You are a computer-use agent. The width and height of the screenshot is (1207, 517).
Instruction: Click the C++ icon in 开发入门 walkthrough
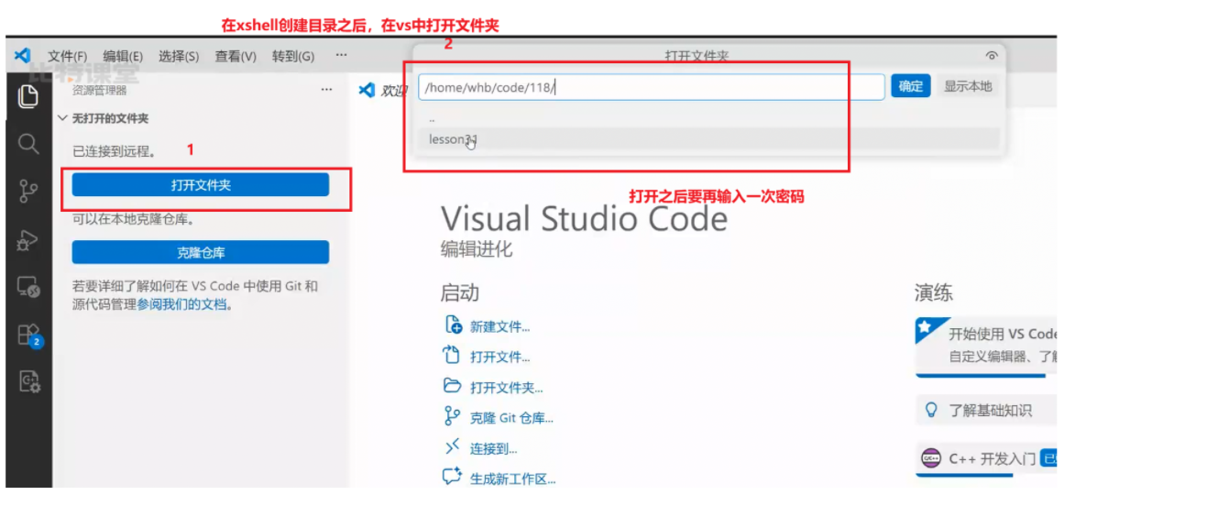[x=931, y=458]
